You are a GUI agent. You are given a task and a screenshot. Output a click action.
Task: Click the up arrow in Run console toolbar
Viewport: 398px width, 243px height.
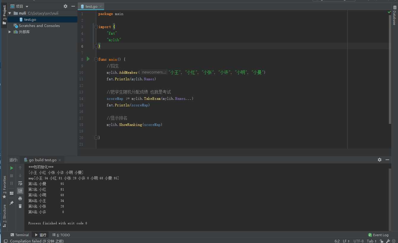point(20,168)
